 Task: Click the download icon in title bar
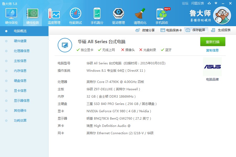[209, 3]
